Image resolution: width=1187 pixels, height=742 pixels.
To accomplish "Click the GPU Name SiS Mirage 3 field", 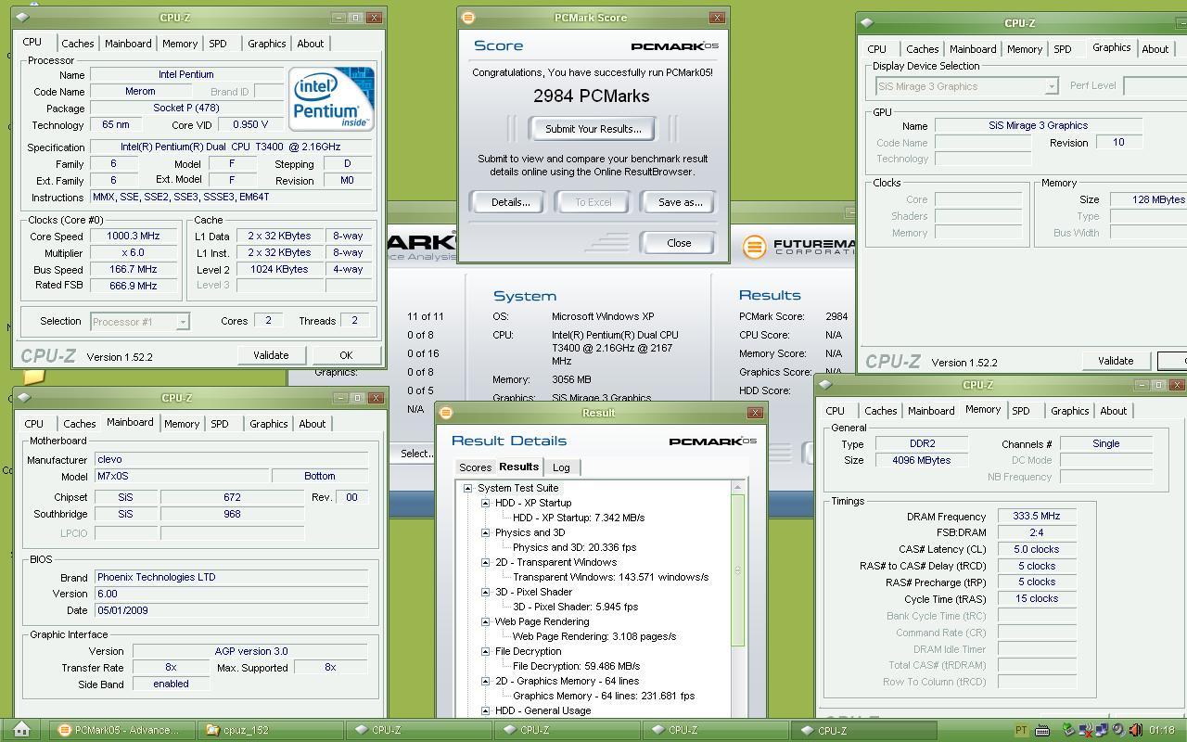I will tap(1038, 125).
